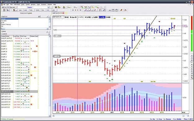Viewport: 194px width, 121px height.
Task: Click the Last Price column header
Action: point(17,36)
